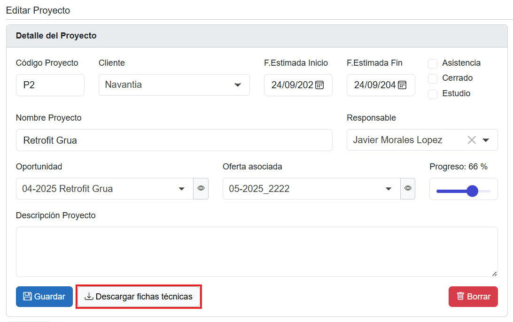The height and width of the screenshot is (322, 513).
Task: Open calendar picker for F.Estimada Fin
Action: tap(402, 85)
